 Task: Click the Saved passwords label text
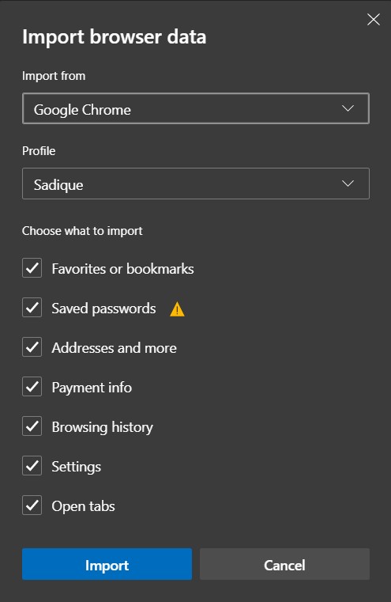point(104,309)
